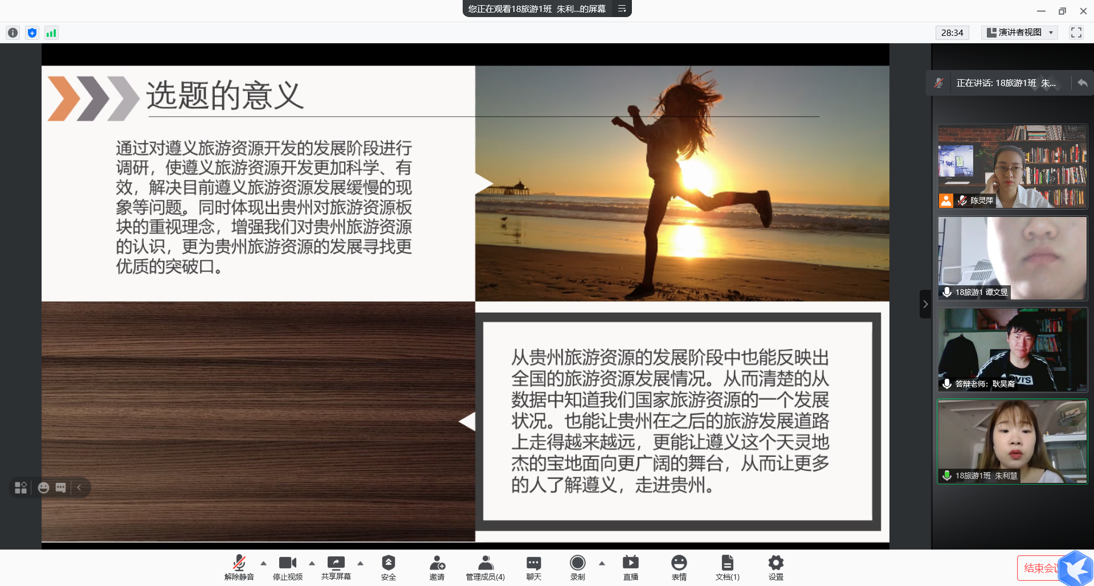
Task: Expand audio options arrow beside 解除静音
Action: point(263,563)
